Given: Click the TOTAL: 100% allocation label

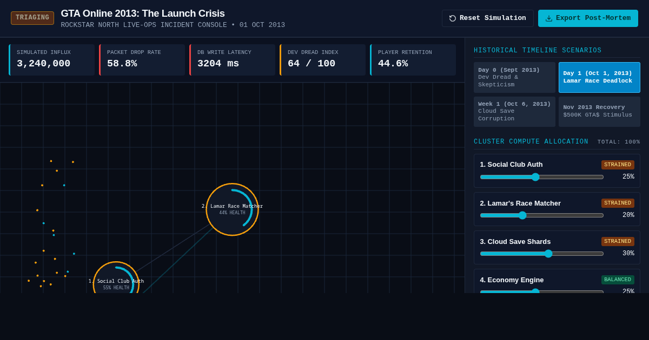Looking at the screenshot, I should [x=619, y=142].
